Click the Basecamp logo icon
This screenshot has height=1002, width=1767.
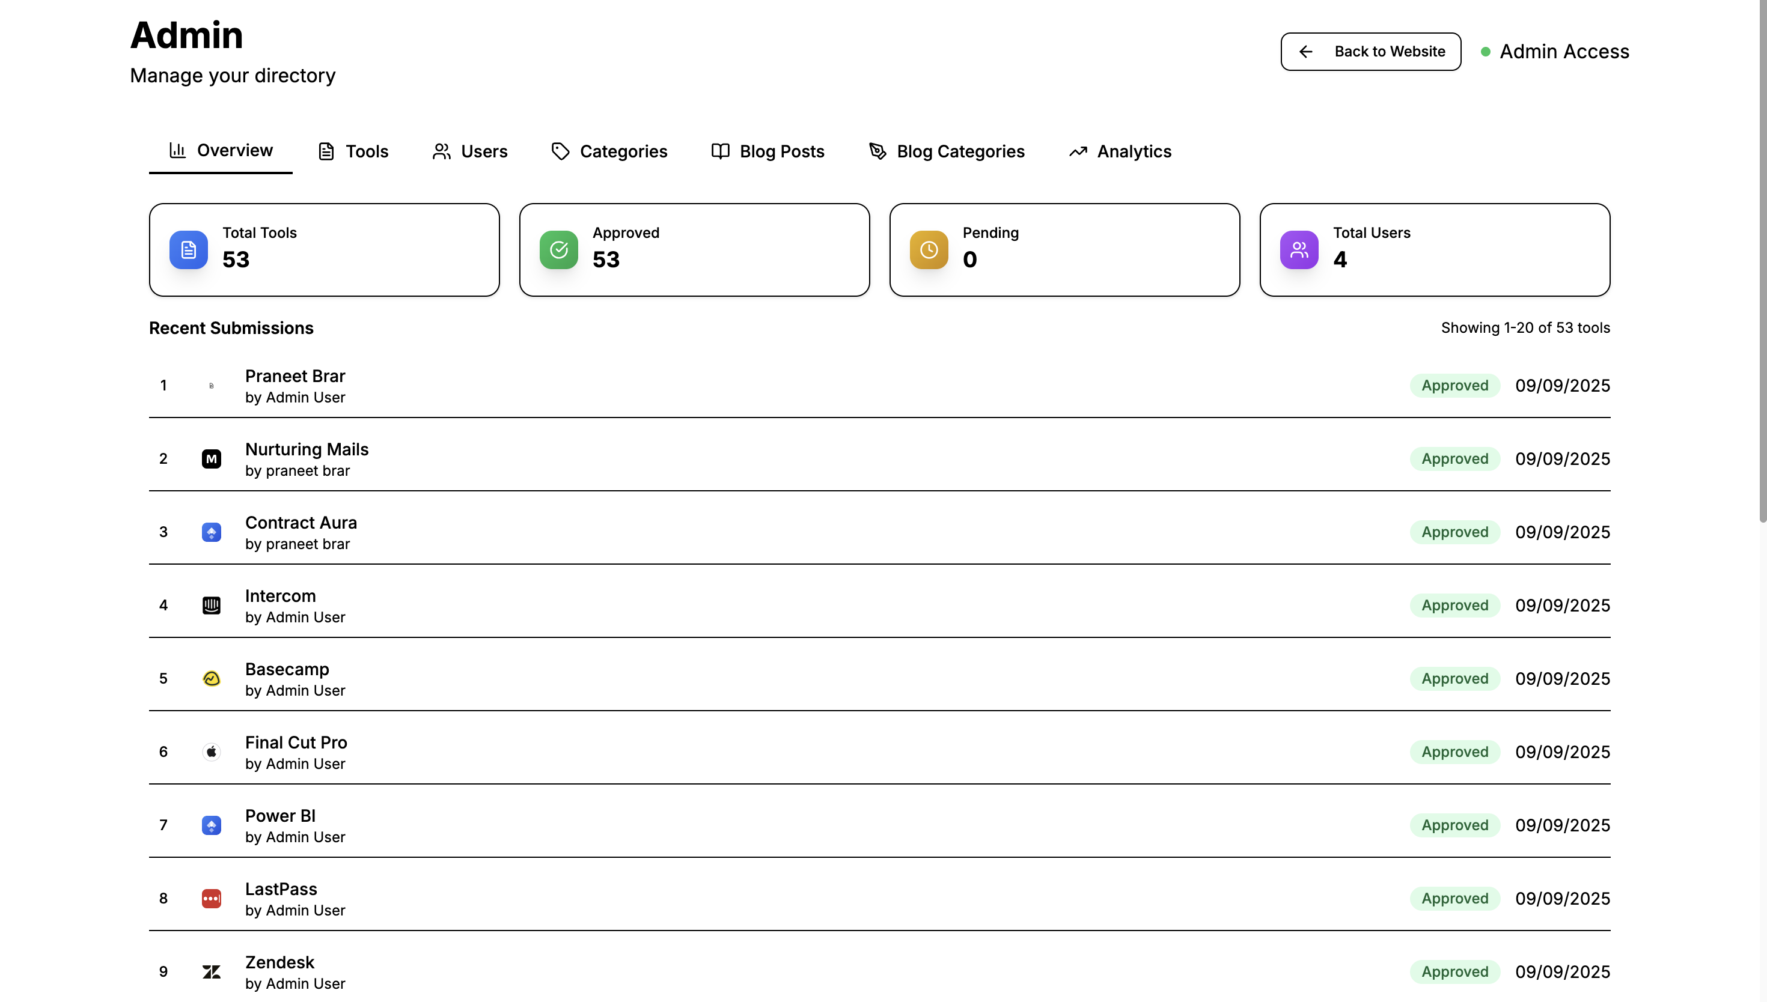coord(212,679)
